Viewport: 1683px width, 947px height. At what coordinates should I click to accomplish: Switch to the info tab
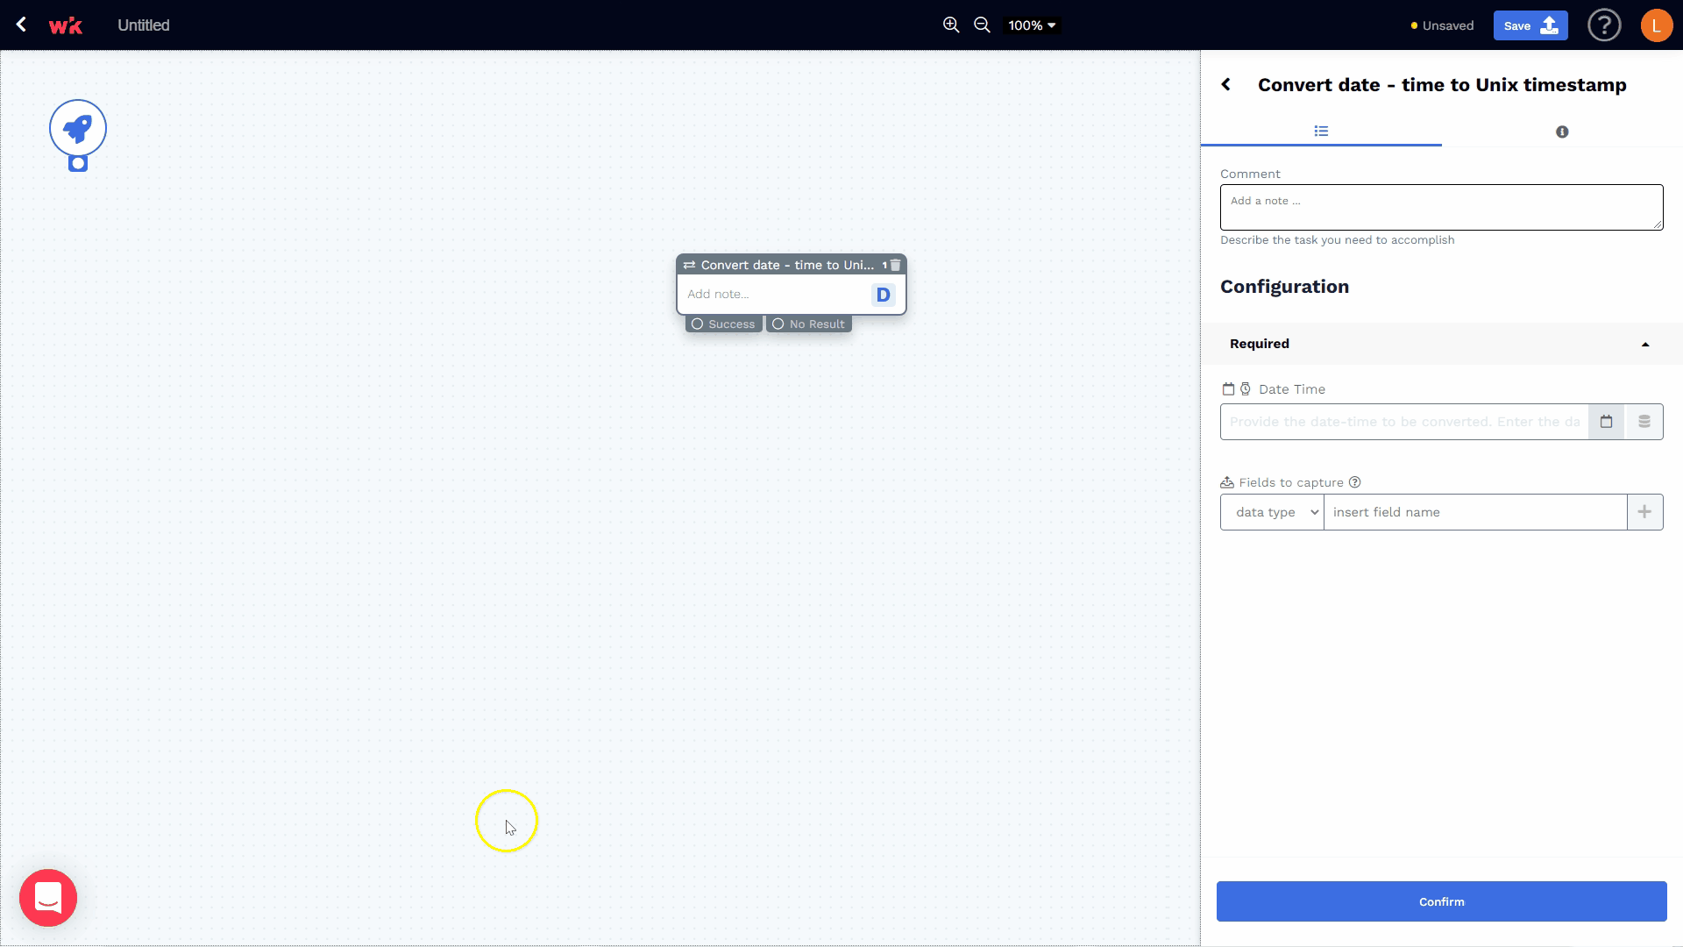tap(1562, 132)
